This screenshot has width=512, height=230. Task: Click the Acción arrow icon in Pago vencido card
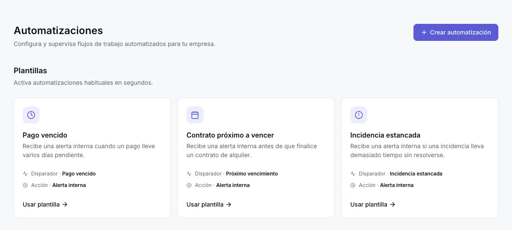(25, 185)
